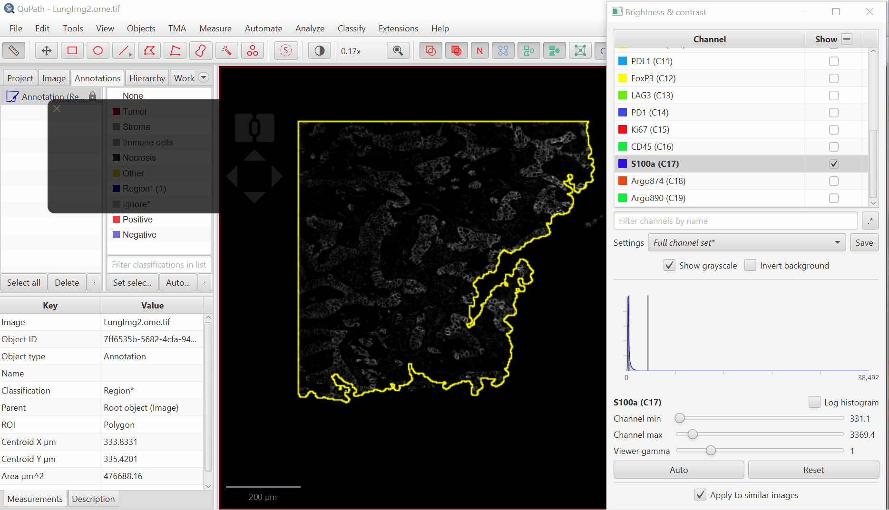Open the Full channel set dropdown

click(746, 243)
